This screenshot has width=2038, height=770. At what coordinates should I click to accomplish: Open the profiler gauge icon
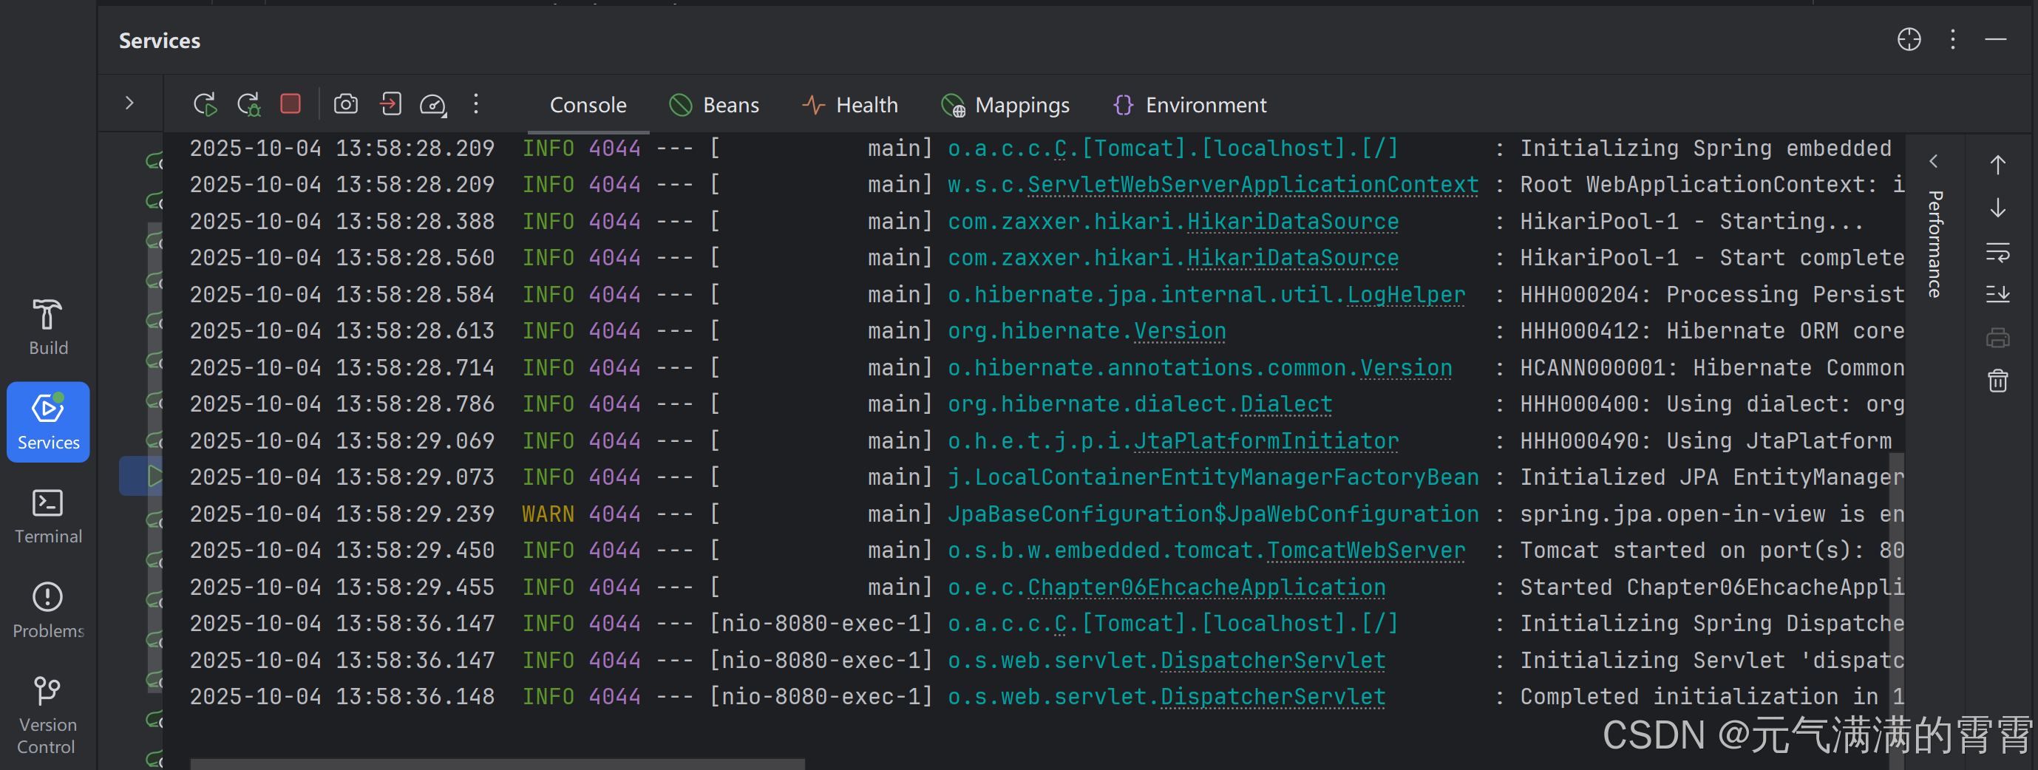pos(432,104)
